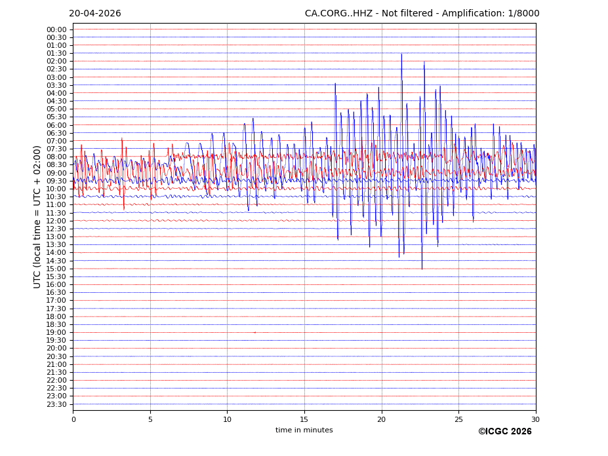The width and height of the screenshot is (608, 456).
Task: Click the 05:00 time row label
Action: (56, 109)
